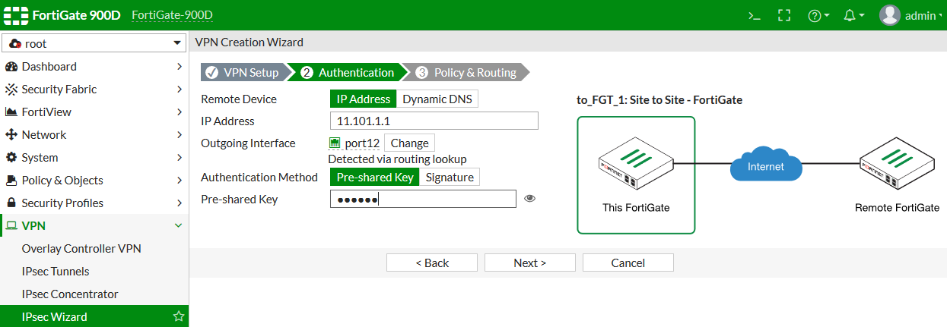Select Dynamic DNS for Remote Device
Image resolution: width=947 pixels, height=327 pixels.
pyautogui.click(x=437, y=99)
